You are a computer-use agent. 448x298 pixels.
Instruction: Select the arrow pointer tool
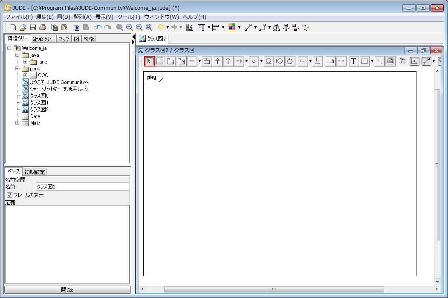point(149,61)
